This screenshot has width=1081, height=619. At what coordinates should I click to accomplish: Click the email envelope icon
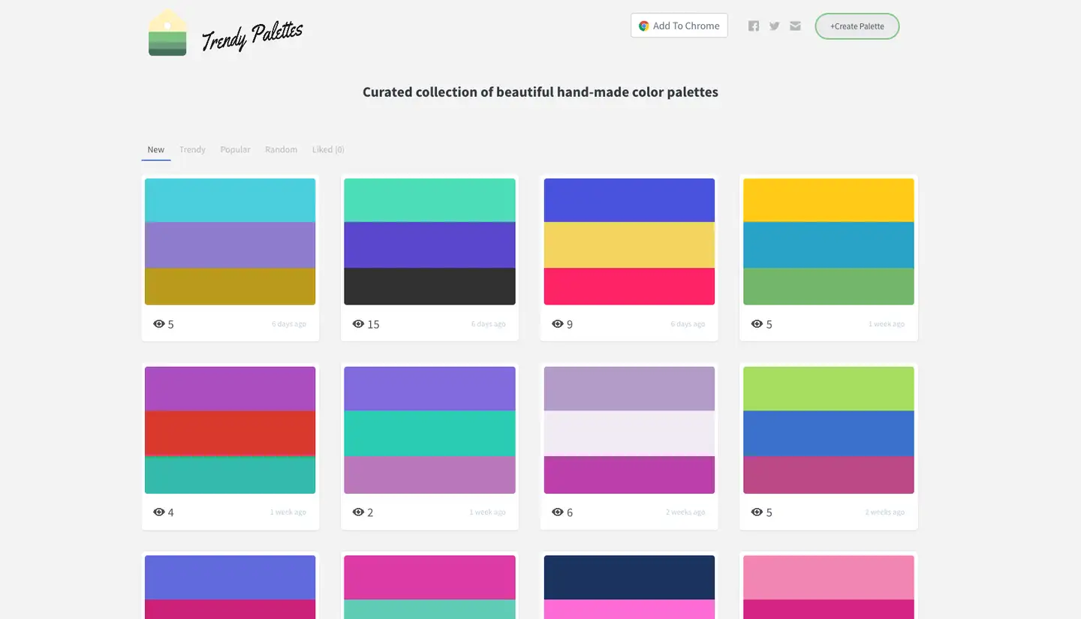tap(796, 26)
